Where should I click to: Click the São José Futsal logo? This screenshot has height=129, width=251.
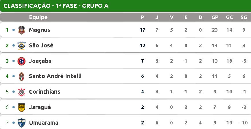tap(21, 46)
